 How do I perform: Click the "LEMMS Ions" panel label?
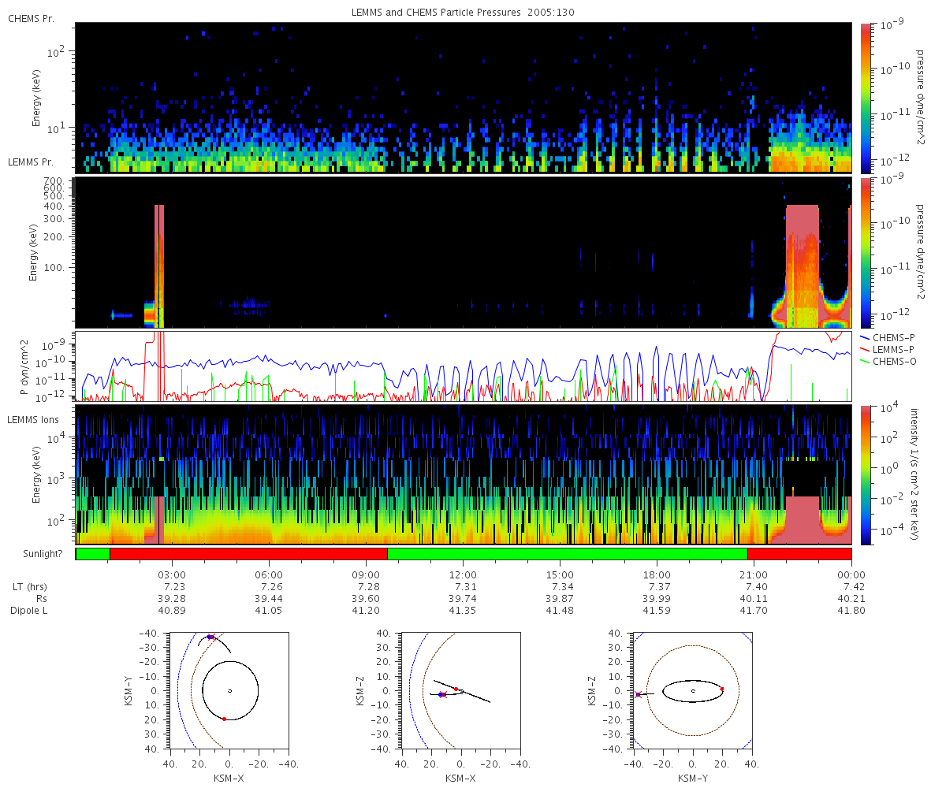pos(32,419)
